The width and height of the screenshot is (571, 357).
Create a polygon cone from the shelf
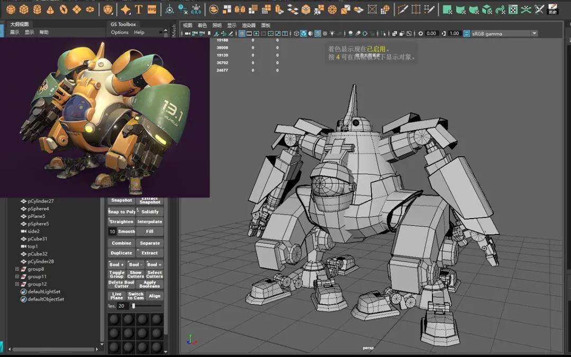[50, 9]
